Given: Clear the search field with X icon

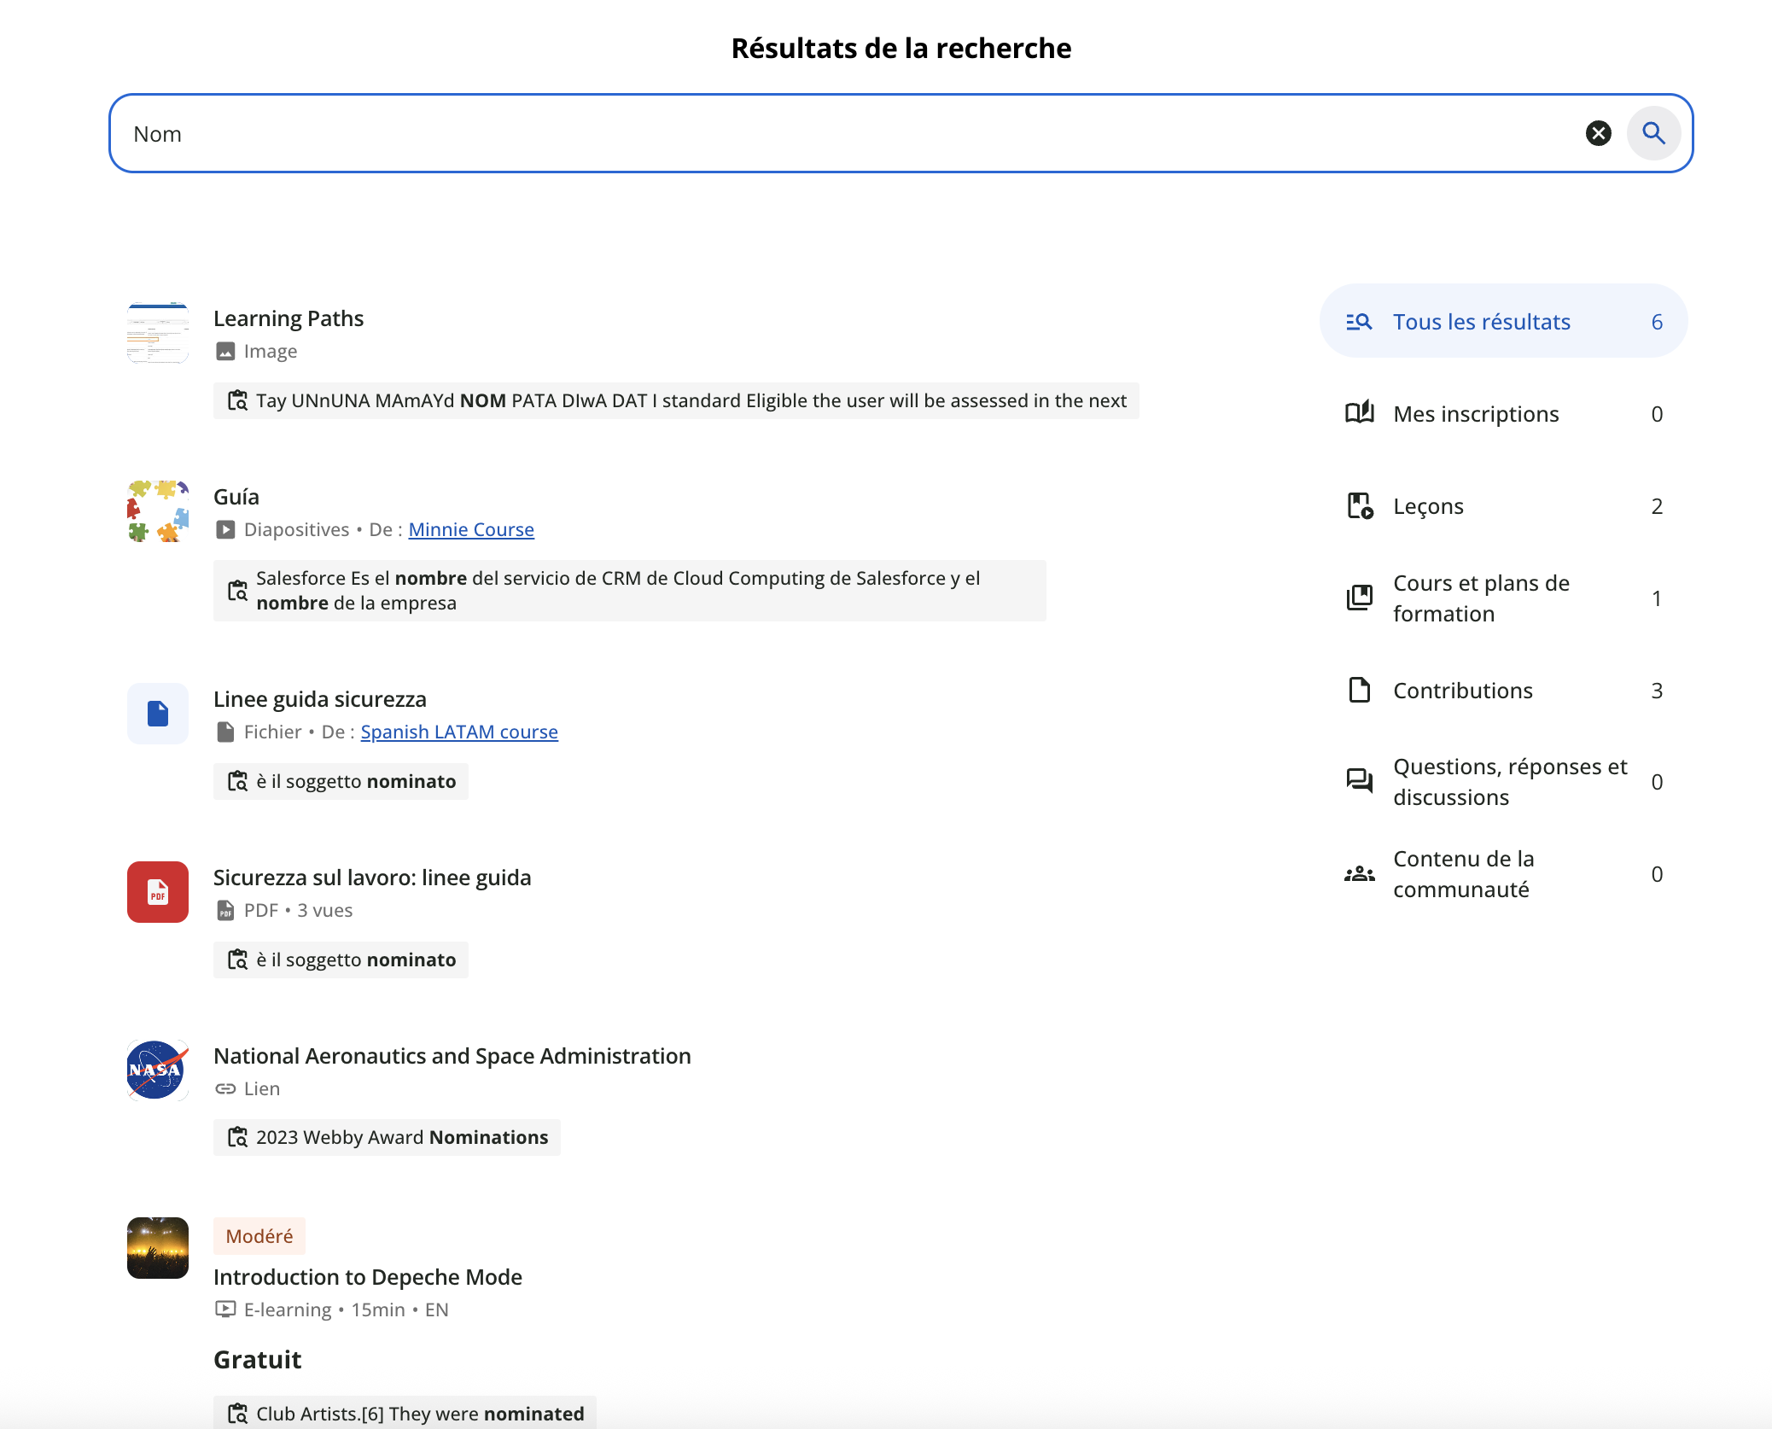Looking at the screenshot, I should [x=1598, y=133].
